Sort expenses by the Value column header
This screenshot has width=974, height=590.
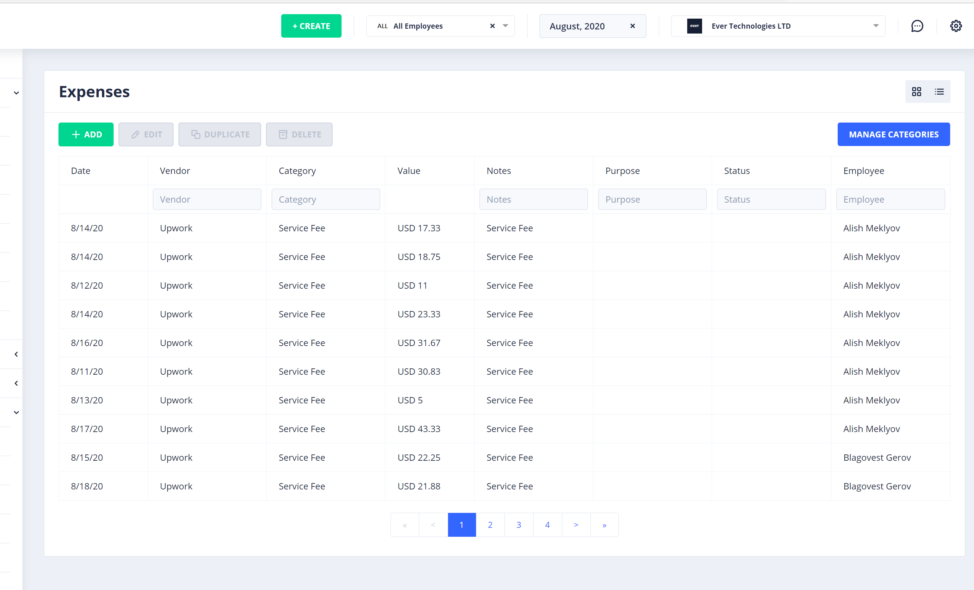click(409, 170)
